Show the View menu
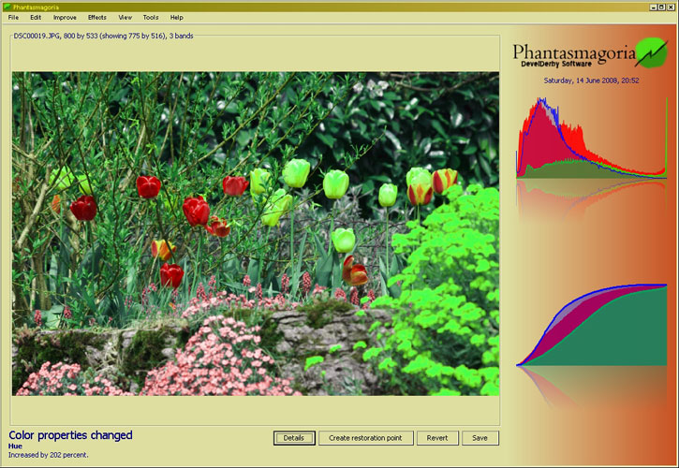The image size is (679, 468). (125, 18)
